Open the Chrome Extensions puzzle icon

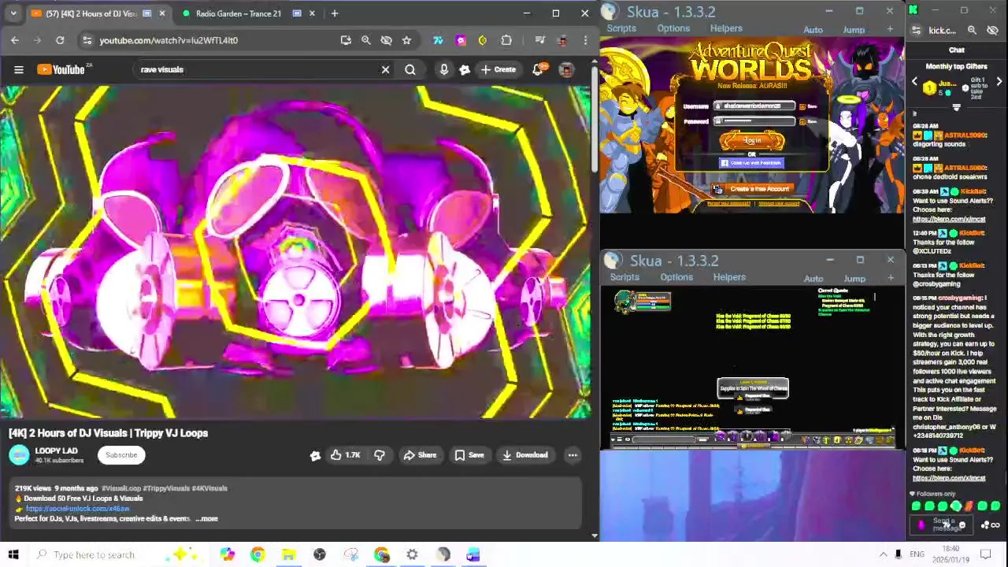506,40
